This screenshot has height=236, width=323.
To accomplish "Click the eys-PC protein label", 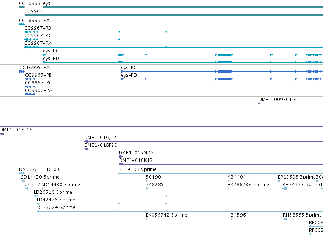I will coord(129,68).
